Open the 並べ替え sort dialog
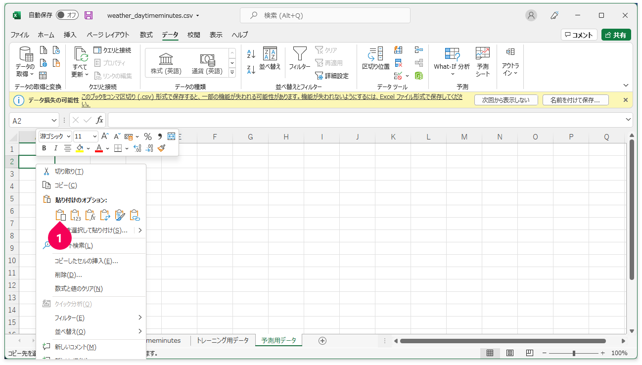Viewport: 642px width, 365px height. 270,59
